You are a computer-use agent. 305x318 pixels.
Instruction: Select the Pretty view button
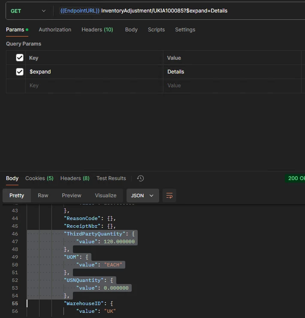point(17,196)
